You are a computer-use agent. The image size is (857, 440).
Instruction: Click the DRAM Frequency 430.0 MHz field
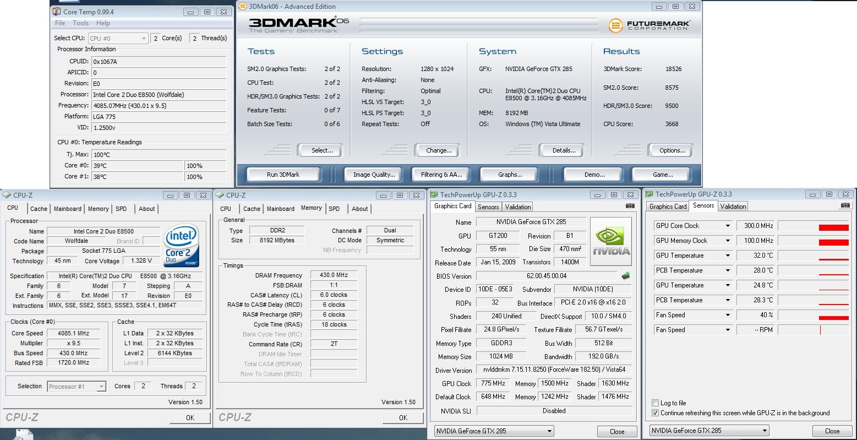coord(334,275)
